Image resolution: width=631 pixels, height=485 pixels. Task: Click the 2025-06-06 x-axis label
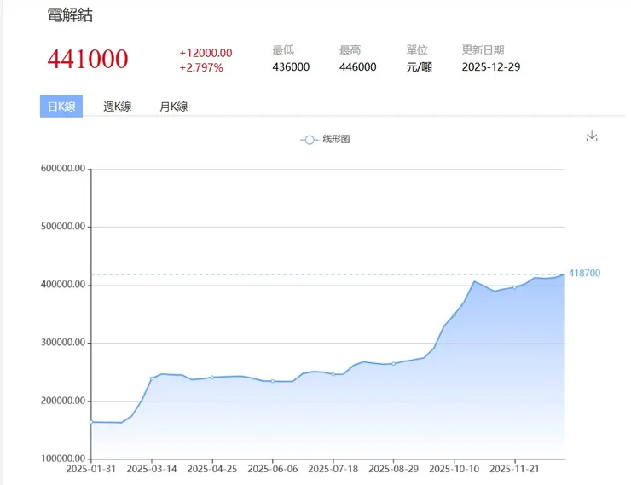click(273, 469)
